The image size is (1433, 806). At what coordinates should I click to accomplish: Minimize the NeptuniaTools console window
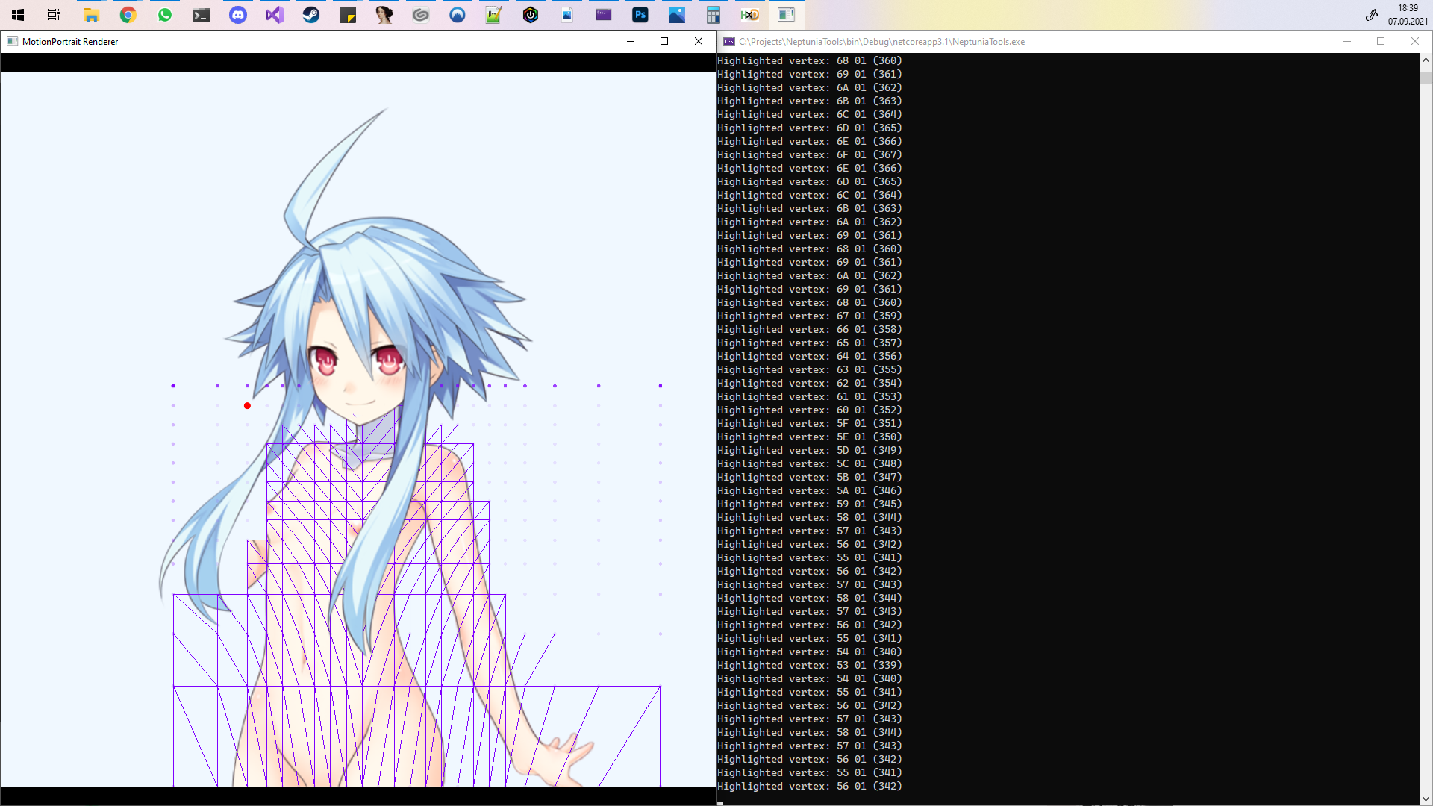(1347, 41)
